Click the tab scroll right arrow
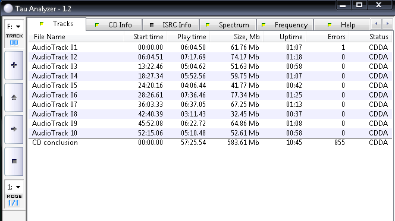 (387, 24)
